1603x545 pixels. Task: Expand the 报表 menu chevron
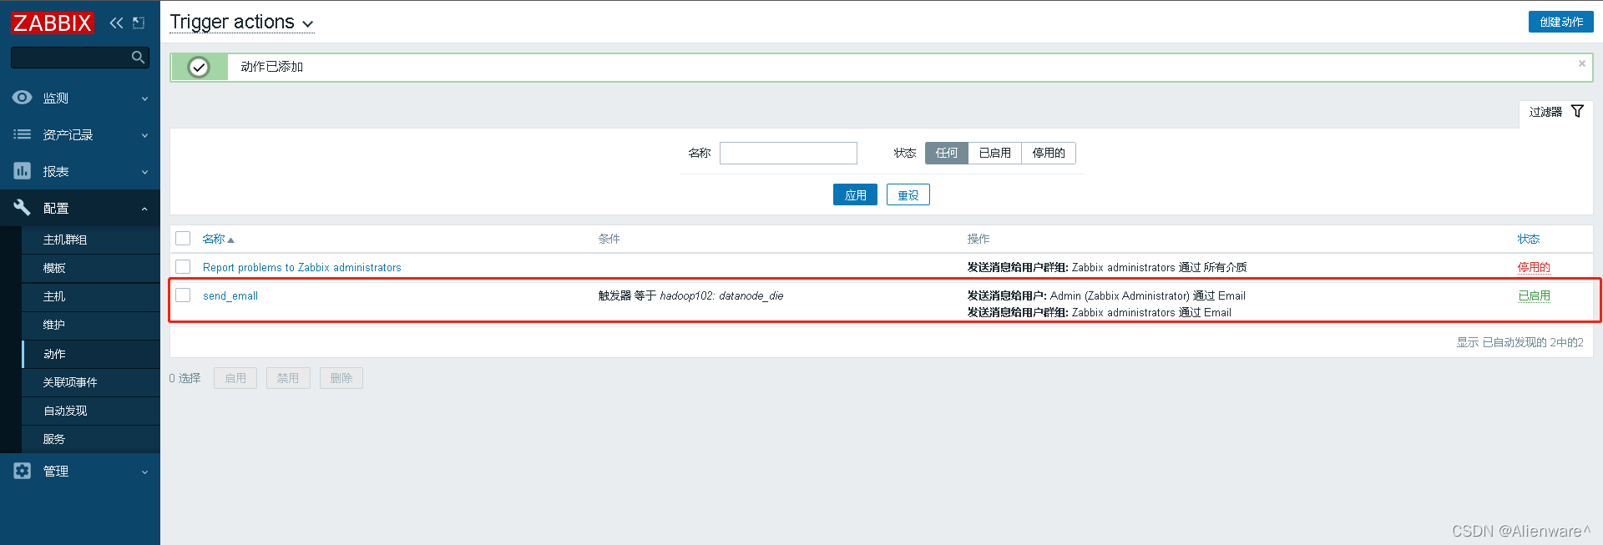click(144, 172)
